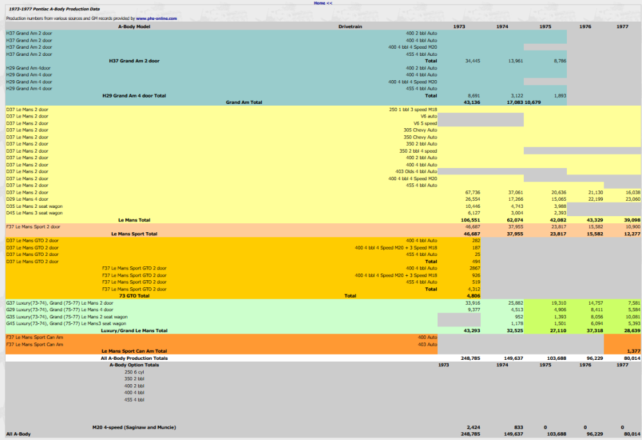
Task: Click the 106,551 Le Mans total
Action: pyautogui.click(x=471, y=220)
